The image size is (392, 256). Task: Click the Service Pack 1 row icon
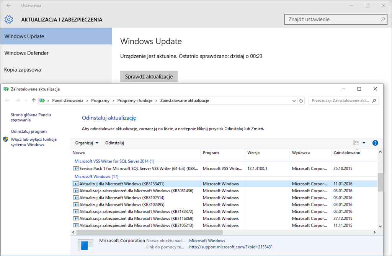76,169
